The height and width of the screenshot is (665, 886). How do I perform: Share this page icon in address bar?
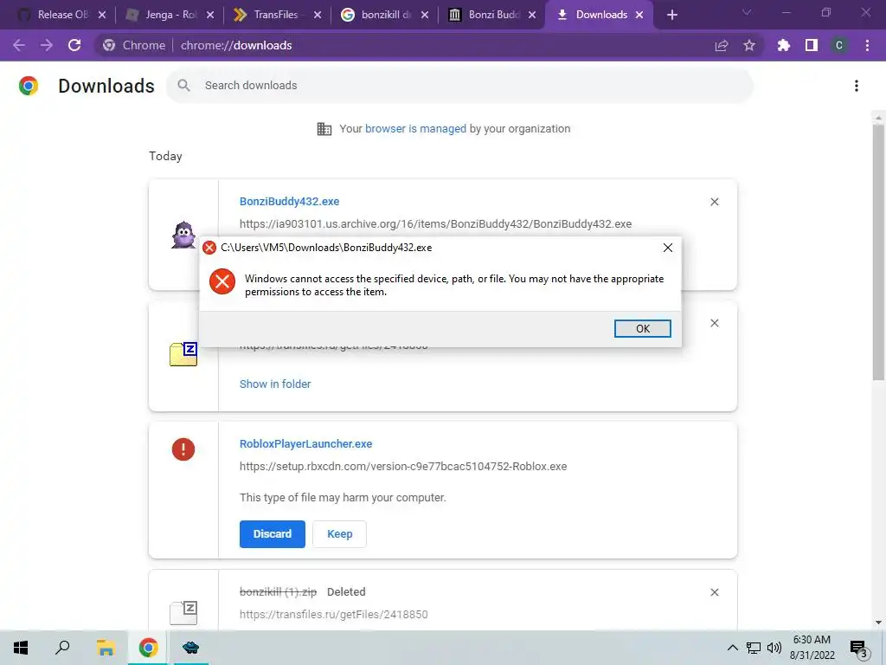721,45
